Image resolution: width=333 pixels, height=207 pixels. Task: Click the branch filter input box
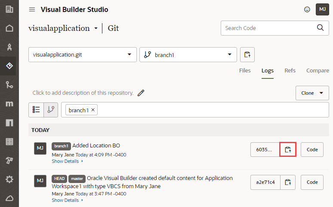[195, 110]
